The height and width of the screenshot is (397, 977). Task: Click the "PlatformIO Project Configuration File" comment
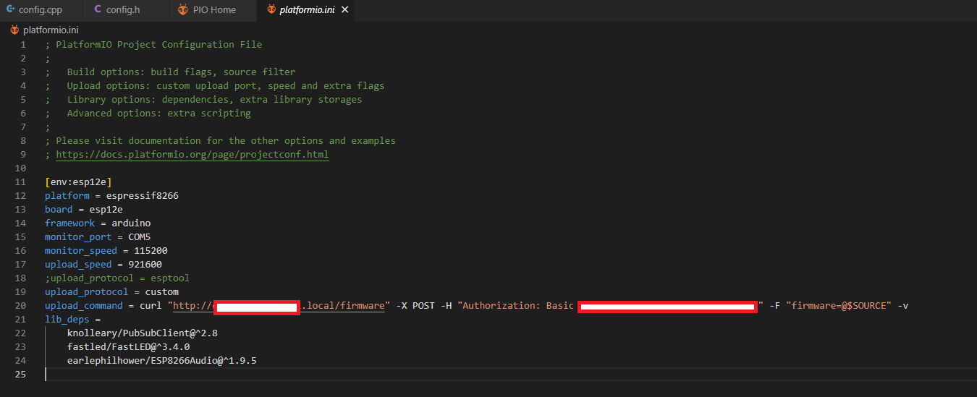coord(153,45)
